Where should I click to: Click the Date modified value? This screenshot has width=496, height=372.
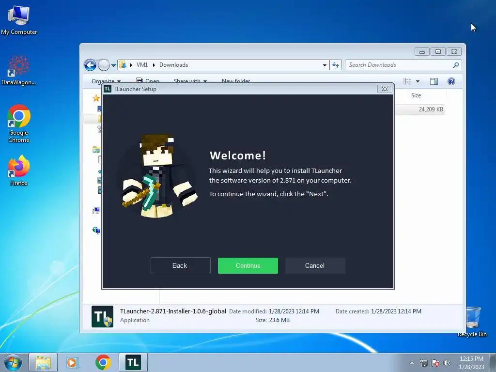click(294, 311)
